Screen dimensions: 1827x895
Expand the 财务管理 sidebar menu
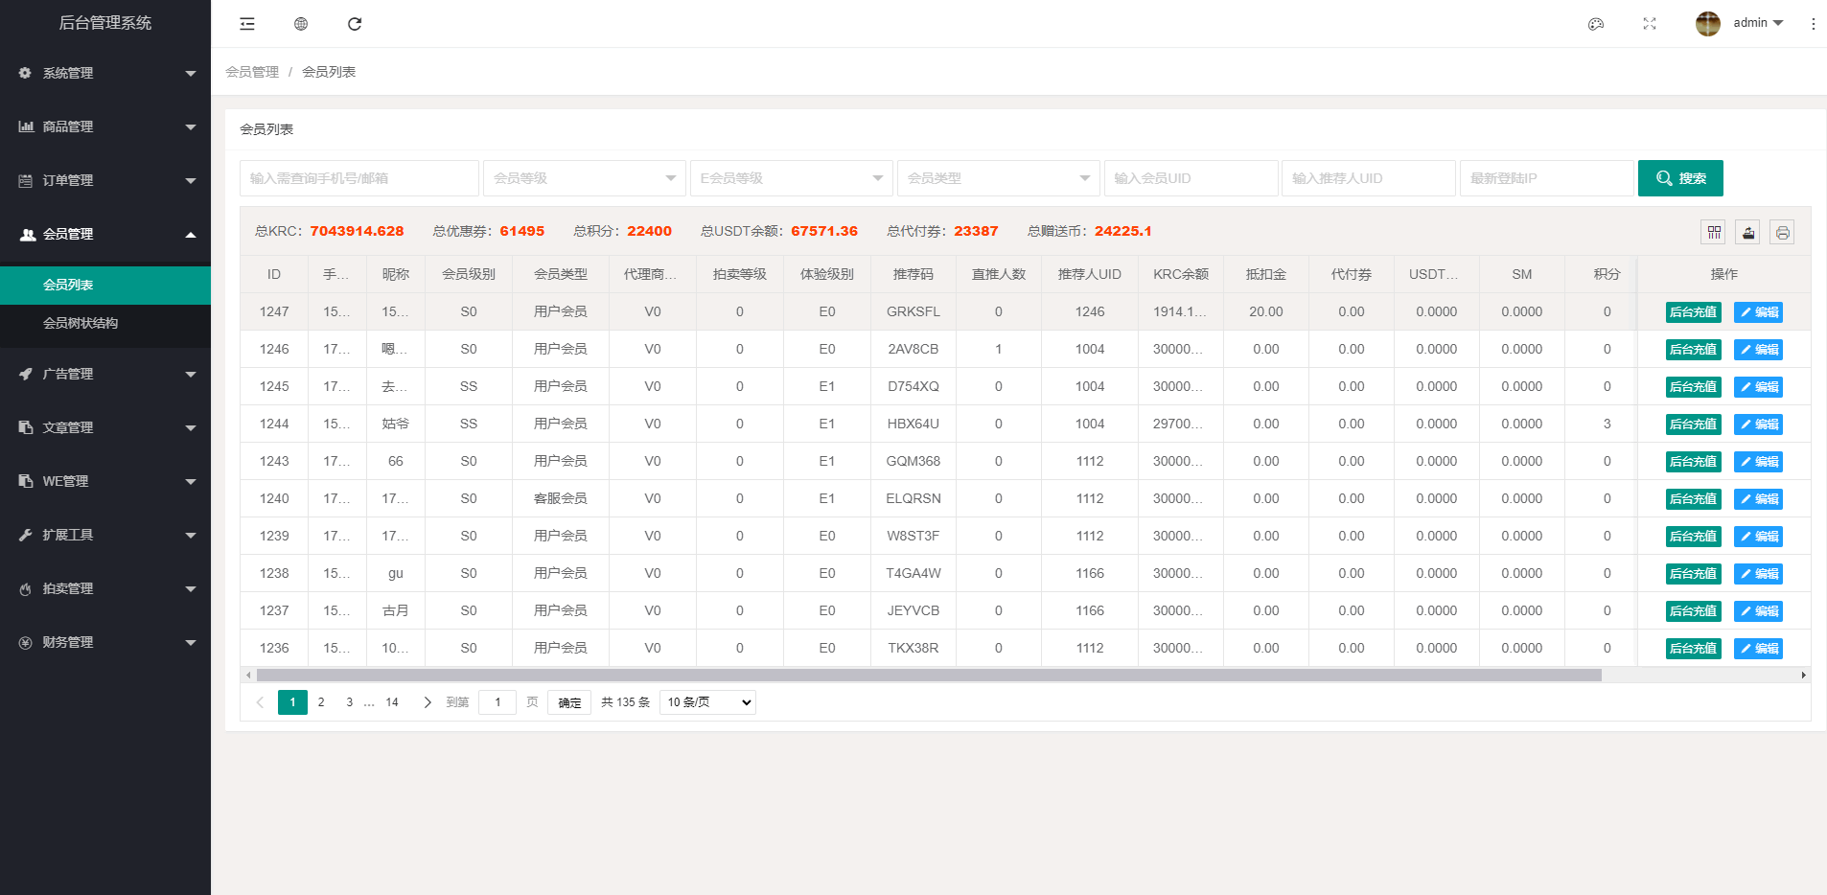click(105, 642)
